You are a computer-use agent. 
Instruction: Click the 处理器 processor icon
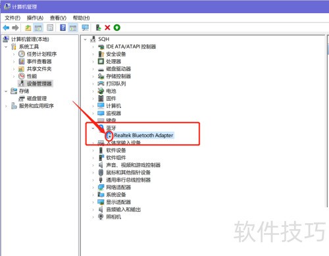[101, 61]
